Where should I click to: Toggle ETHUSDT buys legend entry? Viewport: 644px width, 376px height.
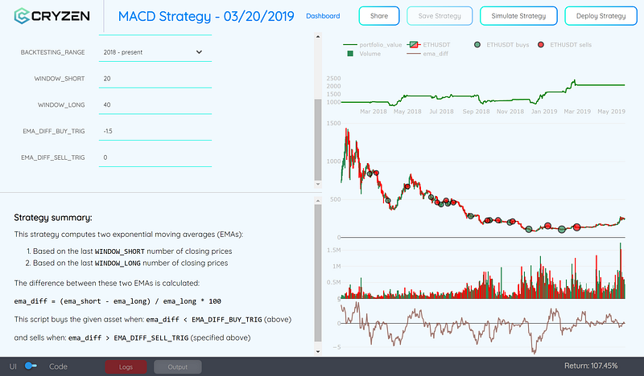tap(502, 45)
